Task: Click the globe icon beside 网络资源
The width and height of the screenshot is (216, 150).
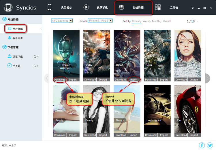Action: coord(4,19)
